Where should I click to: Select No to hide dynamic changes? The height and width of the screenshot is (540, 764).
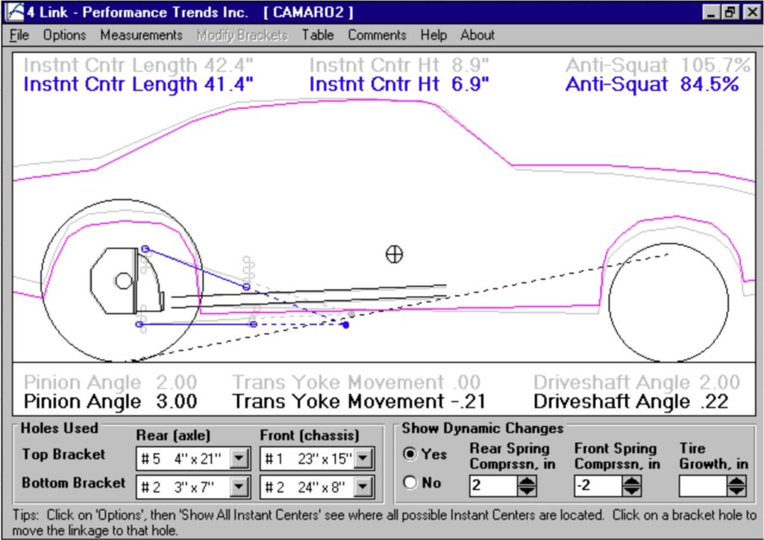pos(411,483)
